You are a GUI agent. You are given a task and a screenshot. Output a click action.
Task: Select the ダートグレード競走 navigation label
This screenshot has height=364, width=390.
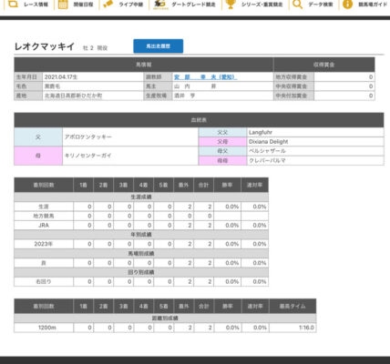[x=193, y=5]
